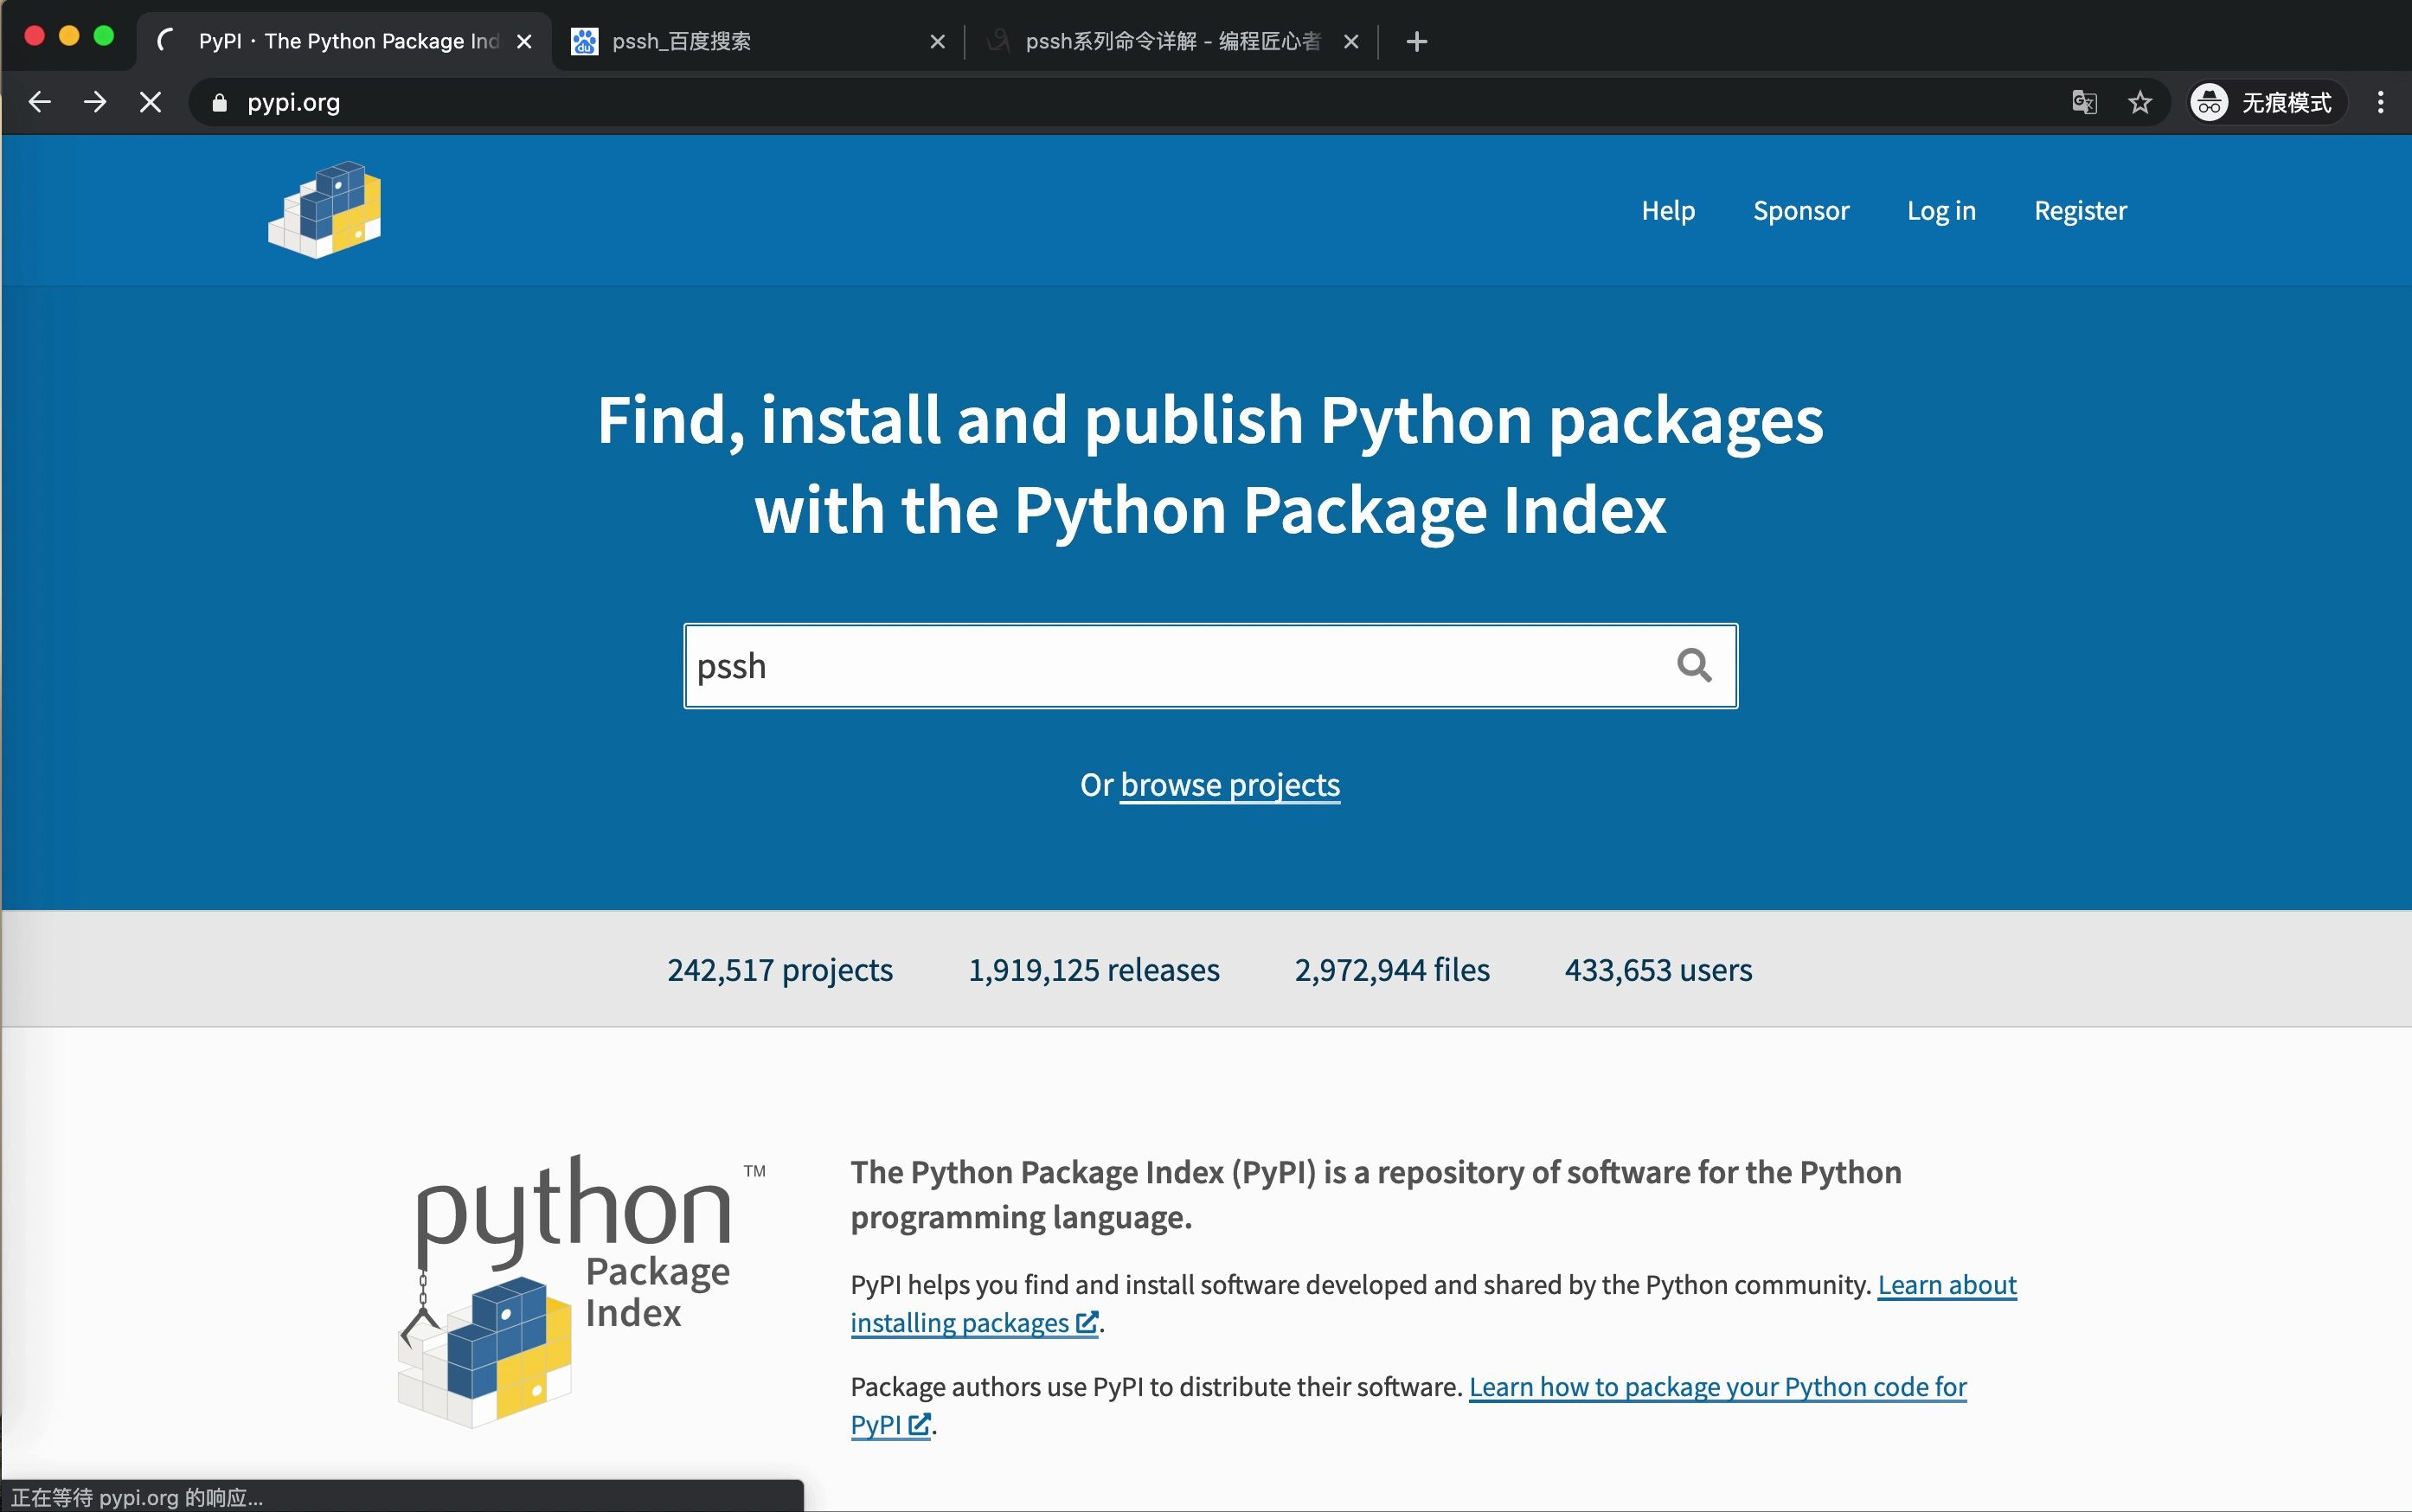This screenshot has width=2412, height=1512.
Task: Click Register
Action: [x=2080, y=210]
